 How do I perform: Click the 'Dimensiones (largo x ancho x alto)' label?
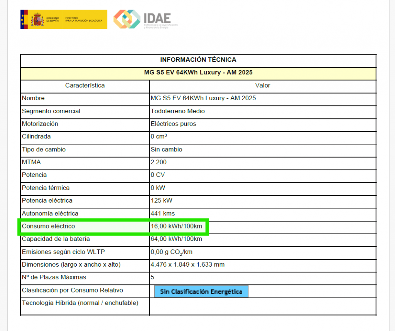(x=71, y=265)
